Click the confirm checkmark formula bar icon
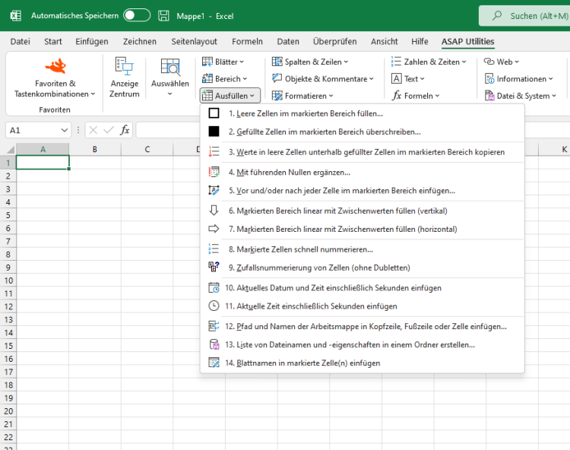The height and width of the screenshot is (450, 570). pos(109,130)
